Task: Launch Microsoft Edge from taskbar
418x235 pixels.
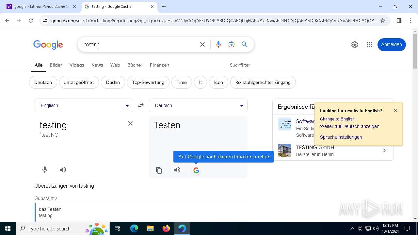Action: [134, 228]
